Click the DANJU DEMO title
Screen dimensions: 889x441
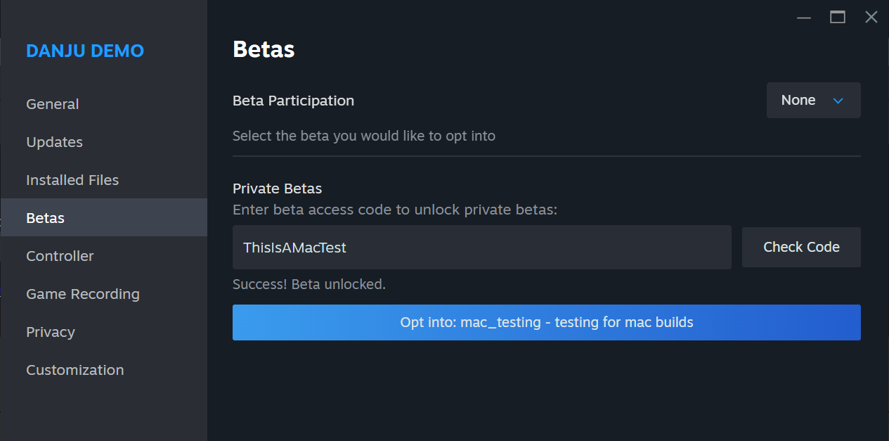point(84,50)
